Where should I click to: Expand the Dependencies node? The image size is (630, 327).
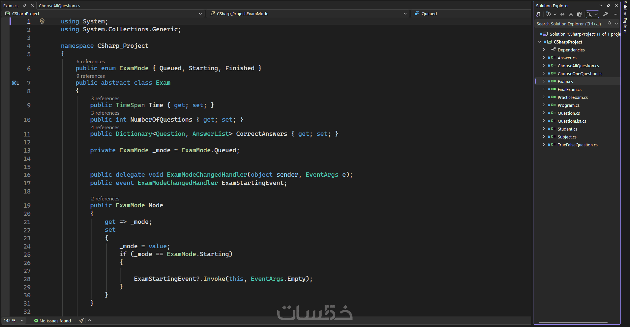pos(544,49)
